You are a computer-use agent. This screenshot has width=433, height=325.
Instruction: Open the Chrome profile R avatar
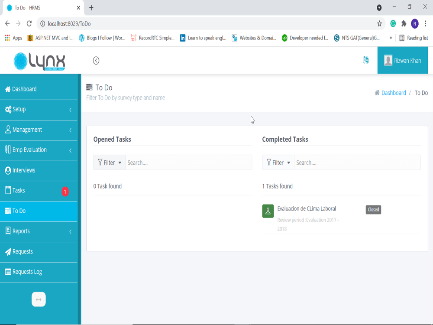415,24
